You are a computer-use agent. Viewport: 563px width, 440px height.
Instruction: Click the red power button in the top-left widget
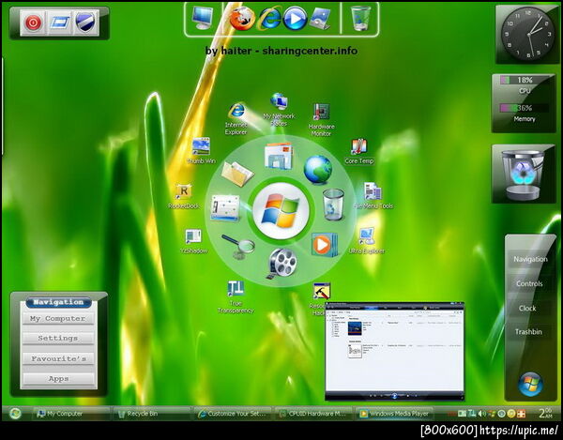[33, 23]
